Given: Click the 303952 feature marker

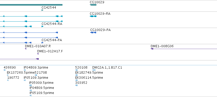Looking at the screenshot, I should pyautogui.click(x=76, y=85).
